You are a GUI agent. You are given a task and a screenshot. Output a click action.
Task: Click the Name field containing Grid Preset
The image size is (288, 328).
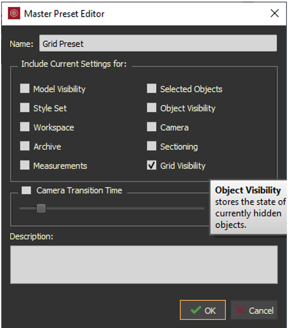coord(158,44)
